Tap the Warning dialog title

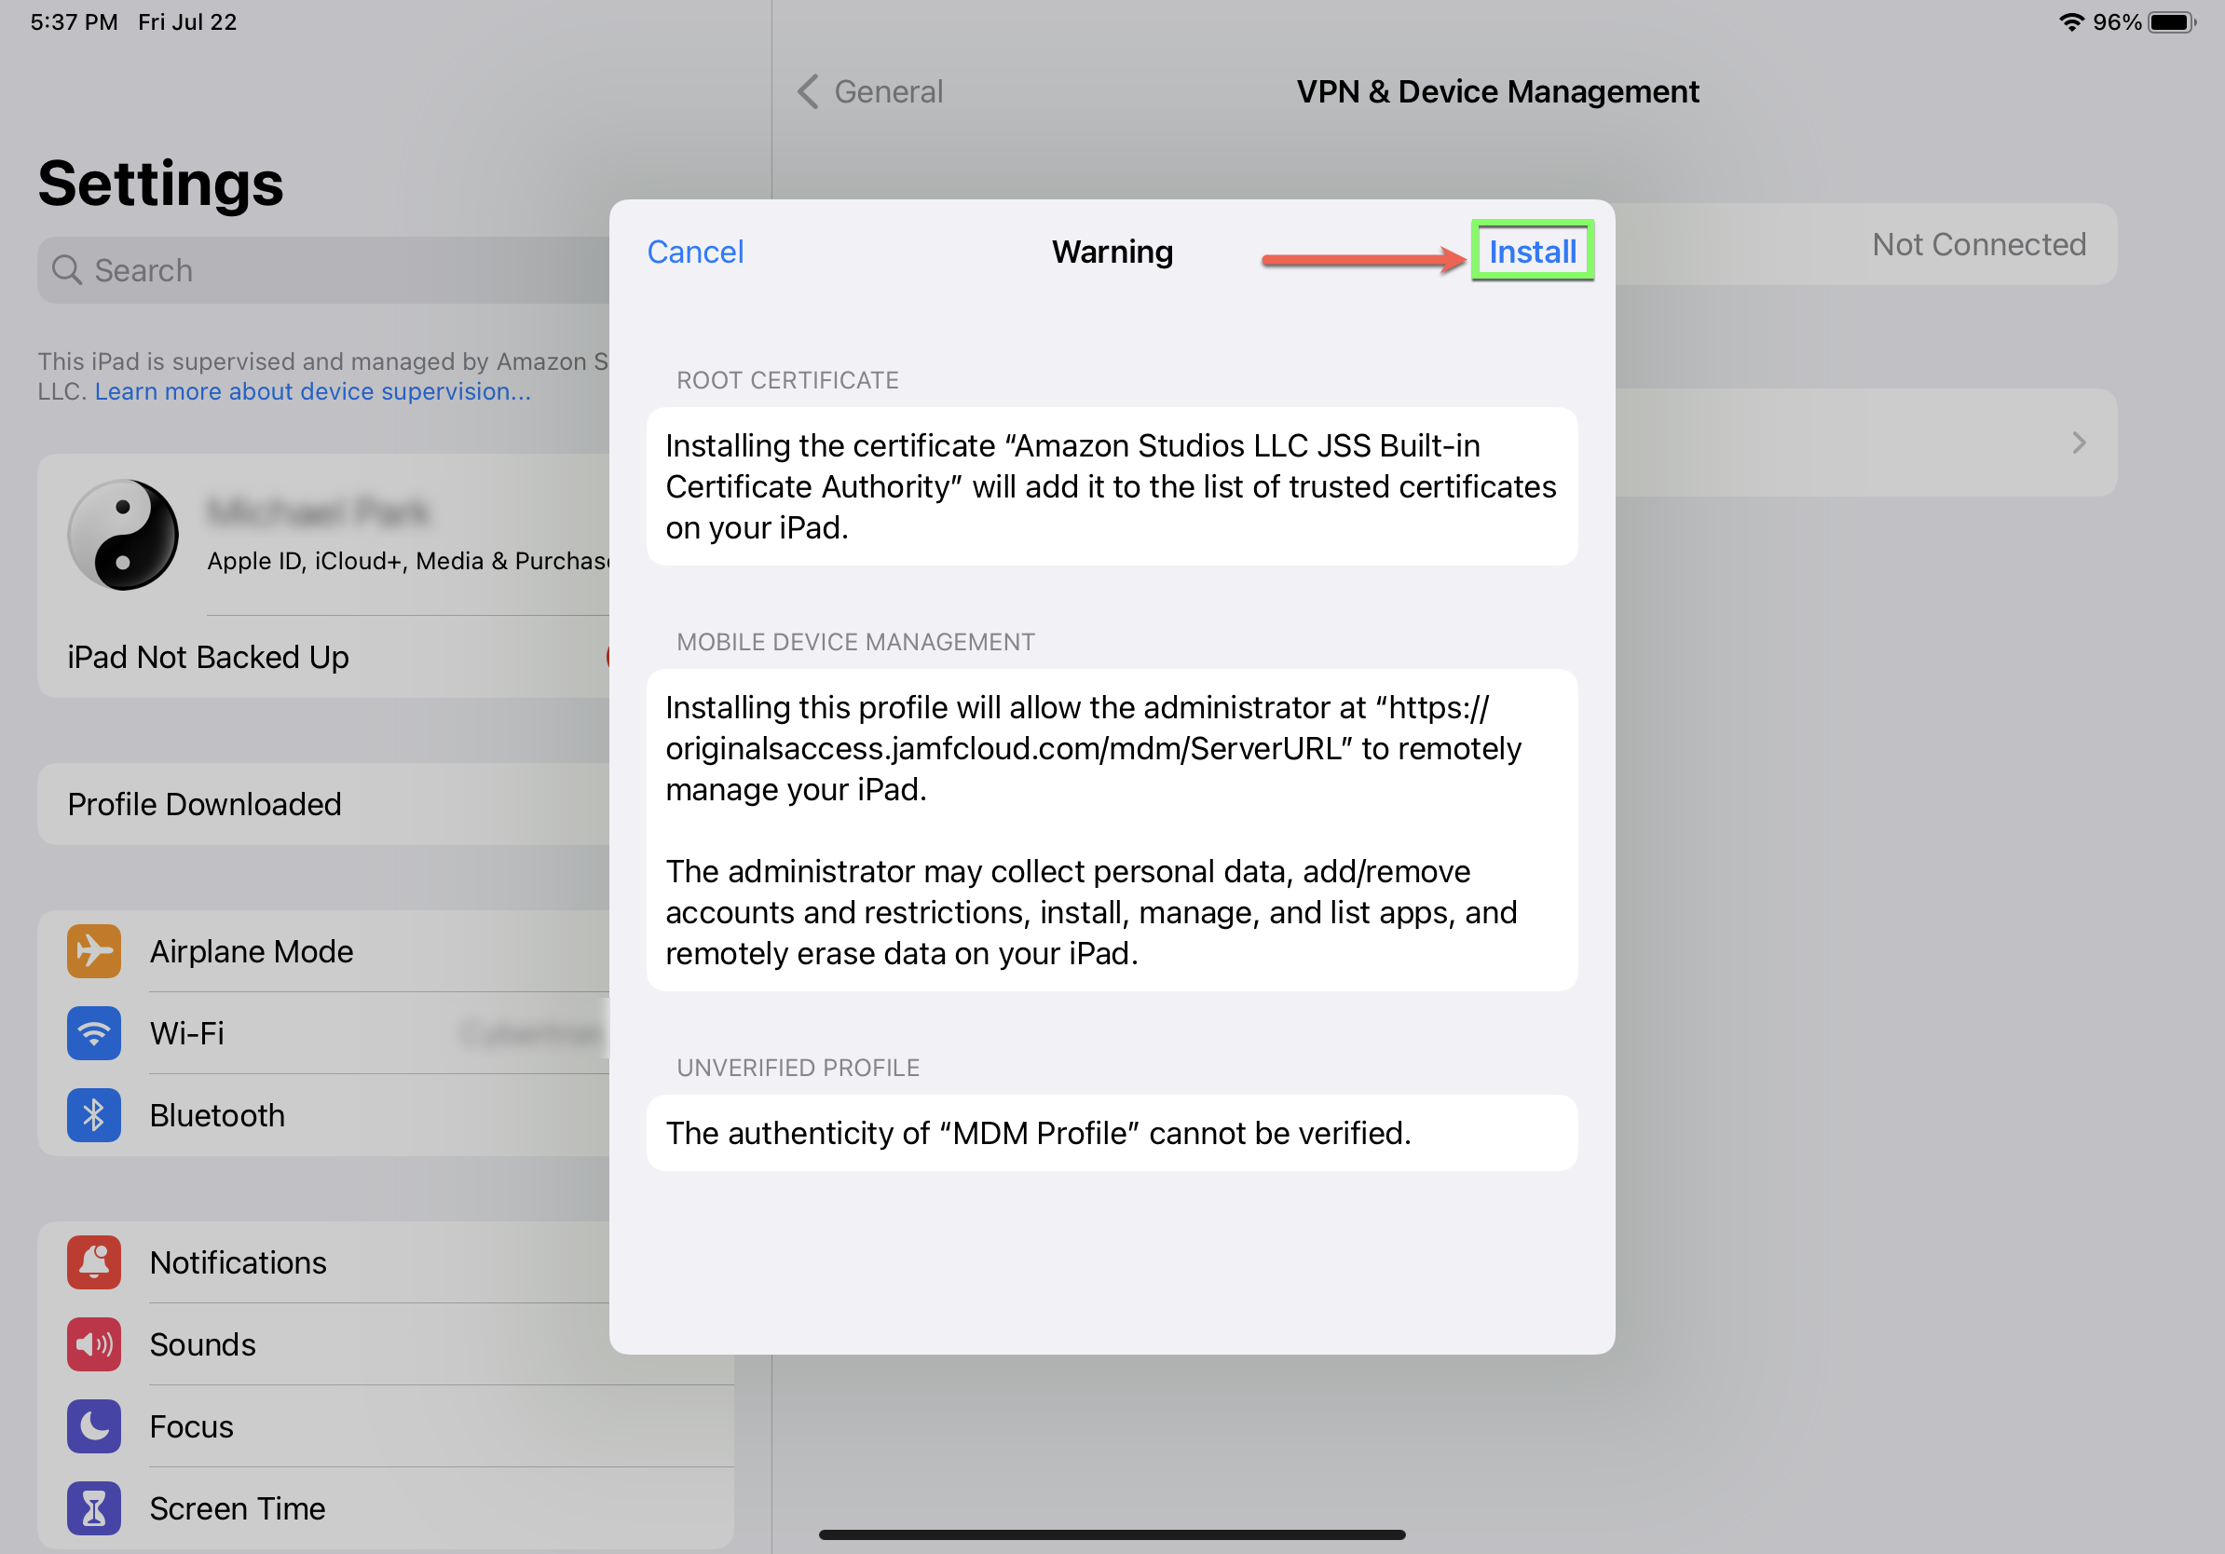tap(1112, 252)
